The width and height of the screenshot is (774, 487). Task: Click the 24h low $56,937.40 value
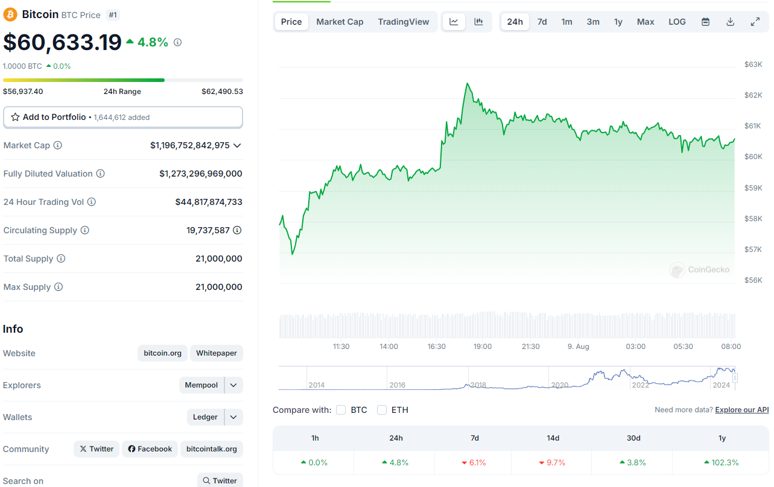(23, 92)
